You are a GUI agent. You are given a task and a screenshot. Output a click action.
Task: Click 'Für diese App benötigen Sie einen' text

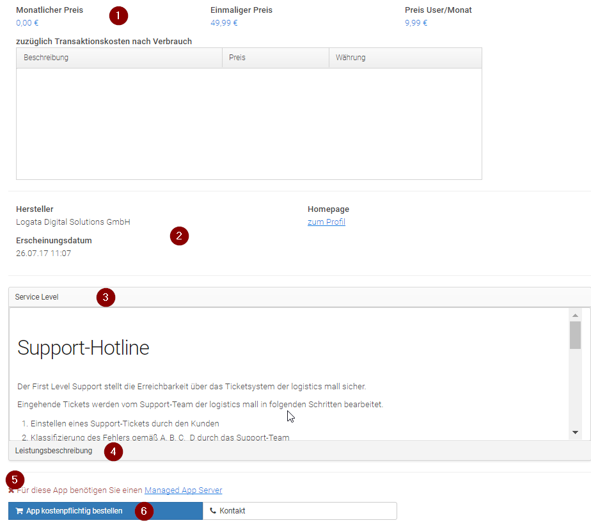pyautogui.click(x=79, y=490)
